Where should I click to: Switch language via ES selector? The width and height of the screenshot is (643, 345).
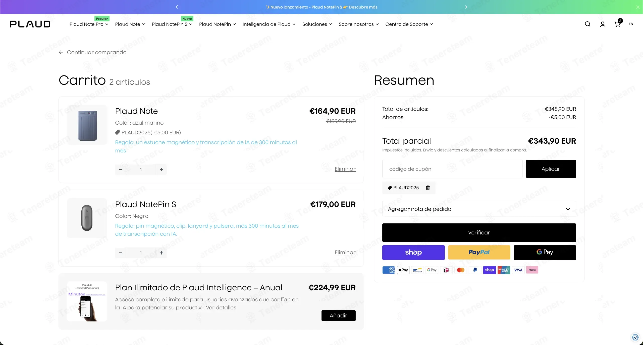coord(631,24)
